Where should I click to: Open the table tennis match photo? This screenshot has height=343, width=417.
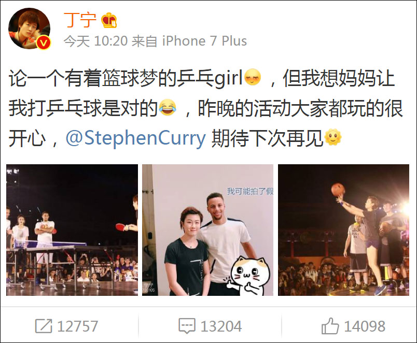pos(72,230)
